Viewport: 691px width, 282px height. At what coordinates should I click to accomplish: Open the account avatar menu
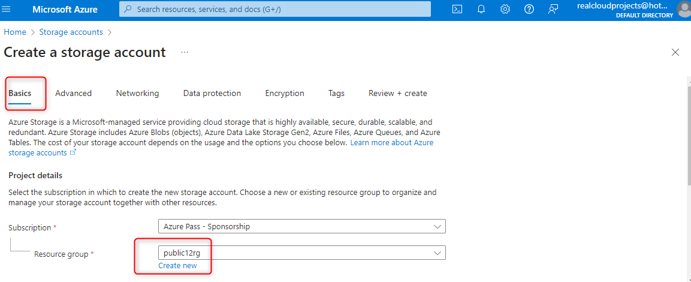[683, 8]
